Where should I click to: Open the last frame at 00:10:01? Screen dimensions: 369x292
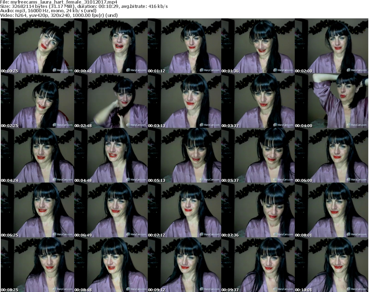click(x=332, y=265)
